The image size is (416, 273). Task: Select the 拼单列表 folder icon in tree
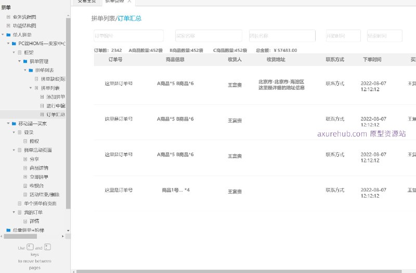tap(31, 70)
